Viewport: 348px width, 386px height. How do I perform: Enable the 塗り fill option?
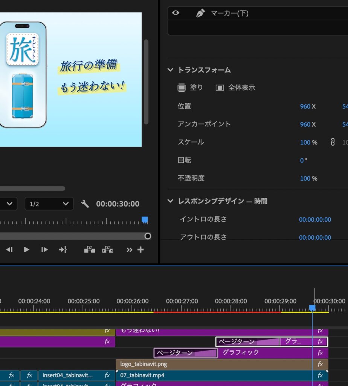tap(182, 88)
